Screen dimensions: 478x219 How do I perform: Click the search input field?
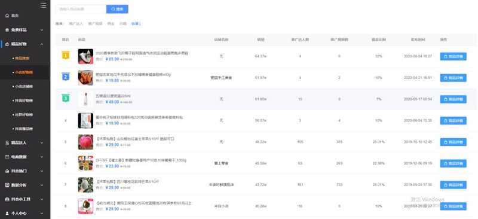coord(81,9)
